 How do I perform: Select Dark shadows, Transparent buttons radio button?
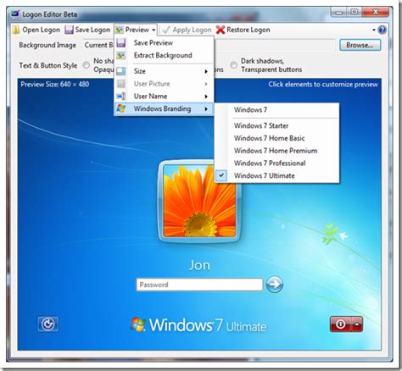pos(233,65)
